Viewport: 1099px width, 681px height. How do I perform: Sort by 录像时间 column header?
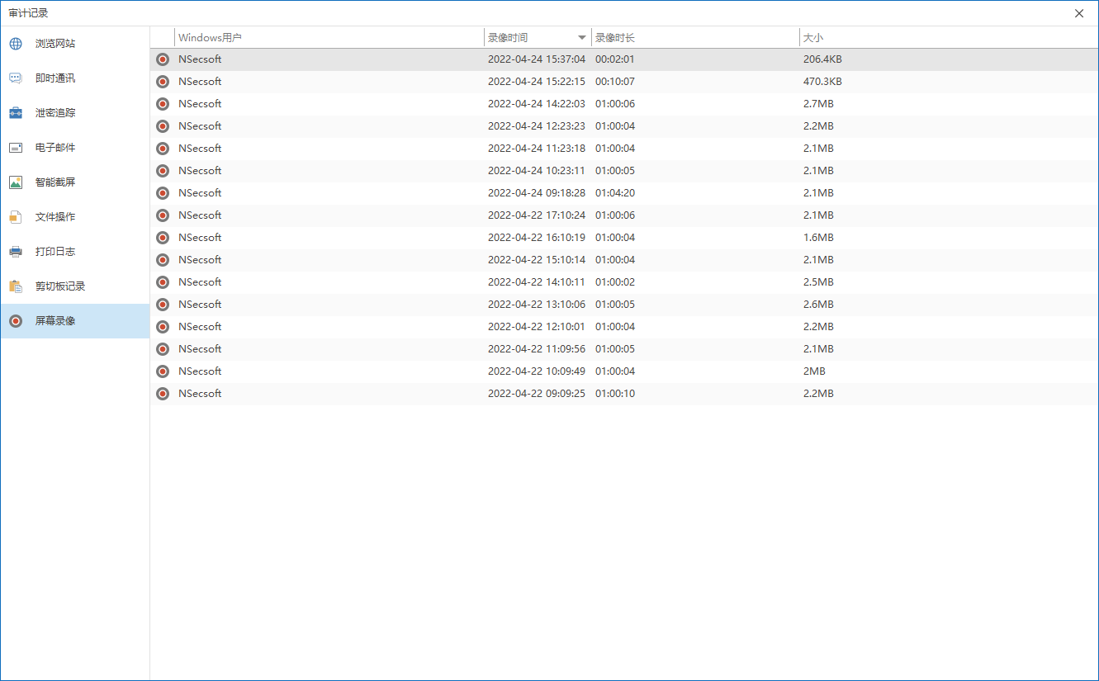[x=538, y=38]
